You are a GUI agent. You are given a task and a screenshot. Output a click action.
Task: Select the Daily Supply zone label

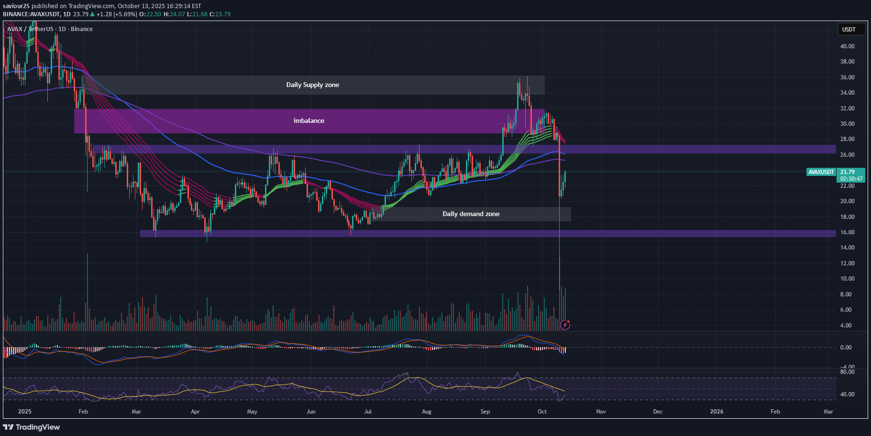(312, 85)
